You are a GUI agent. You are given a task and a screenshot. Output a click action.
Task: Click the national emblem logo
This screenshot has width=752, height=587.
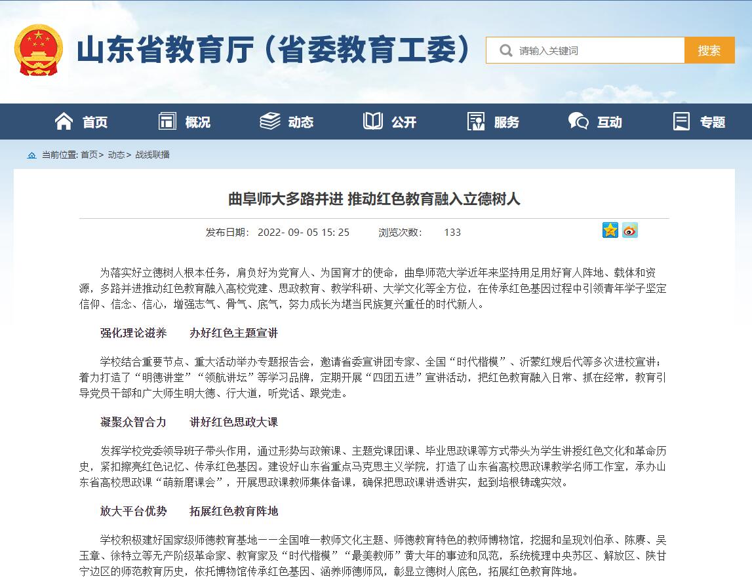38,50
